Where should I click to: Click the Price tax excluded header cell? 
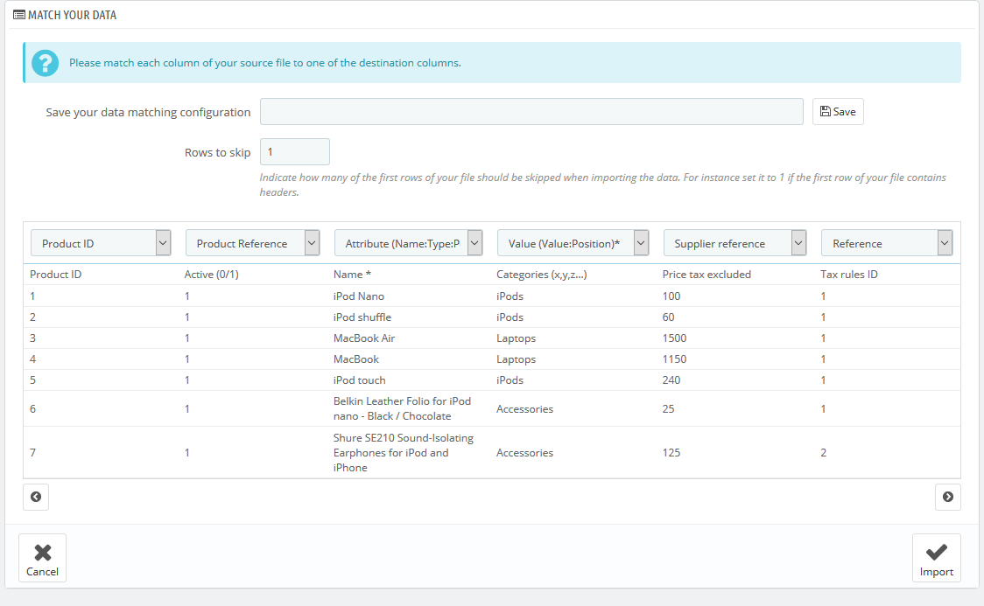pos(706,275)
